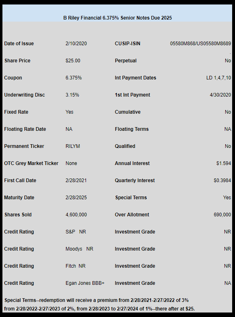Select the CUSIP-ISIN value 05580M868/US05580M8689
235x317 pixels.
point(200,44)
